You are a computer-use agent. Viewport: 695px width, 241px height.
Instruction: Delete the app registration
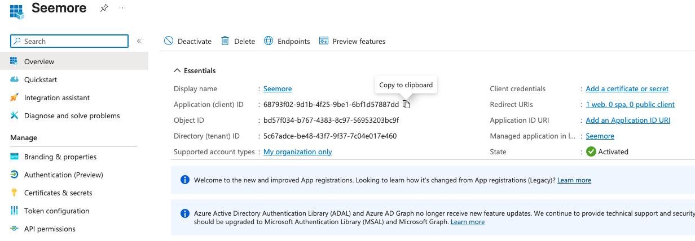(238, 41)
